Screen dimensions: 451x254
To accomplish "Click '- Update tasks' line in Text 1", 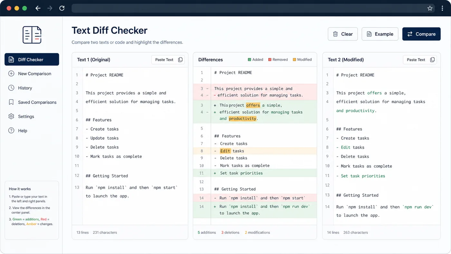I will tap(102, 138).
